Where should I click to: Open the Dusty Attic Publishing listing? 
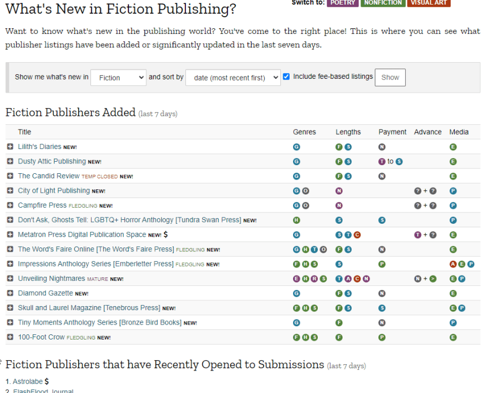pyautogui.click(x=52, y=162)
